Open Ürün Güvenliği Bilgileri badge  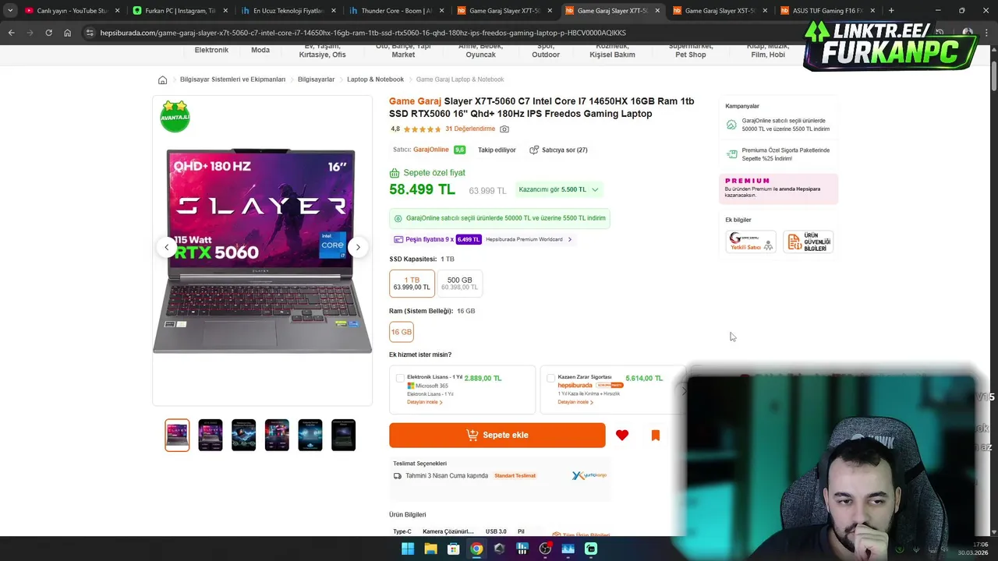[809, 242]
